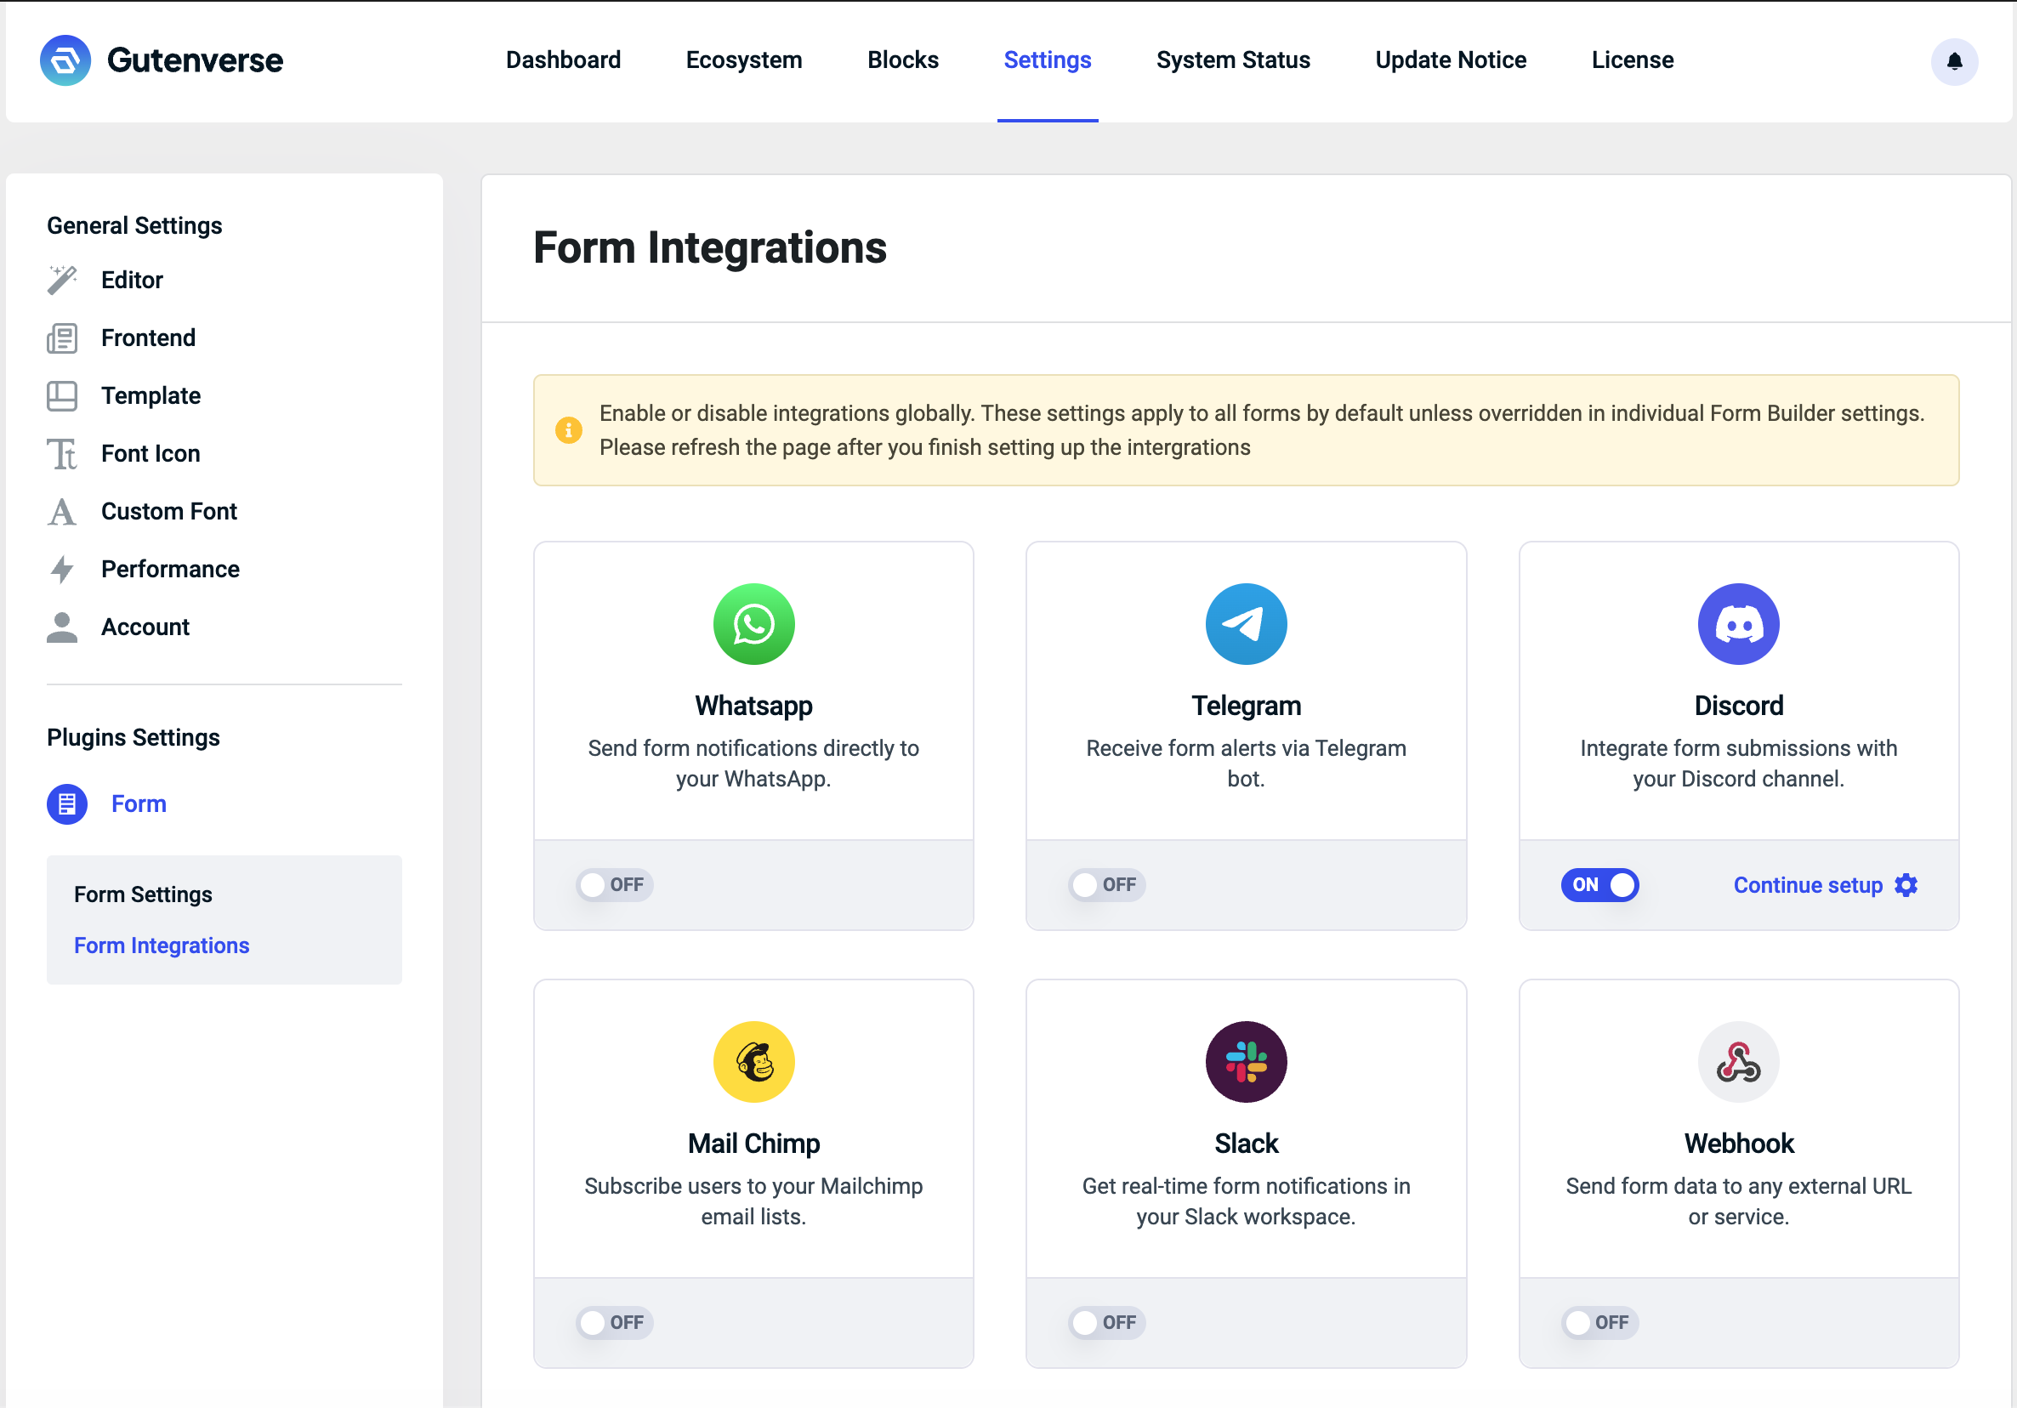Click Continue setup for Discord
The image size is (2017, 1408).
(x=1808, y=884)
